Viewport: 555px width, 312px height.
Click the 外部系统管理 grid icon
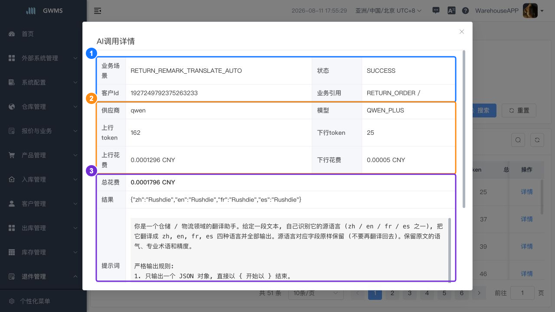click(12, 58)
